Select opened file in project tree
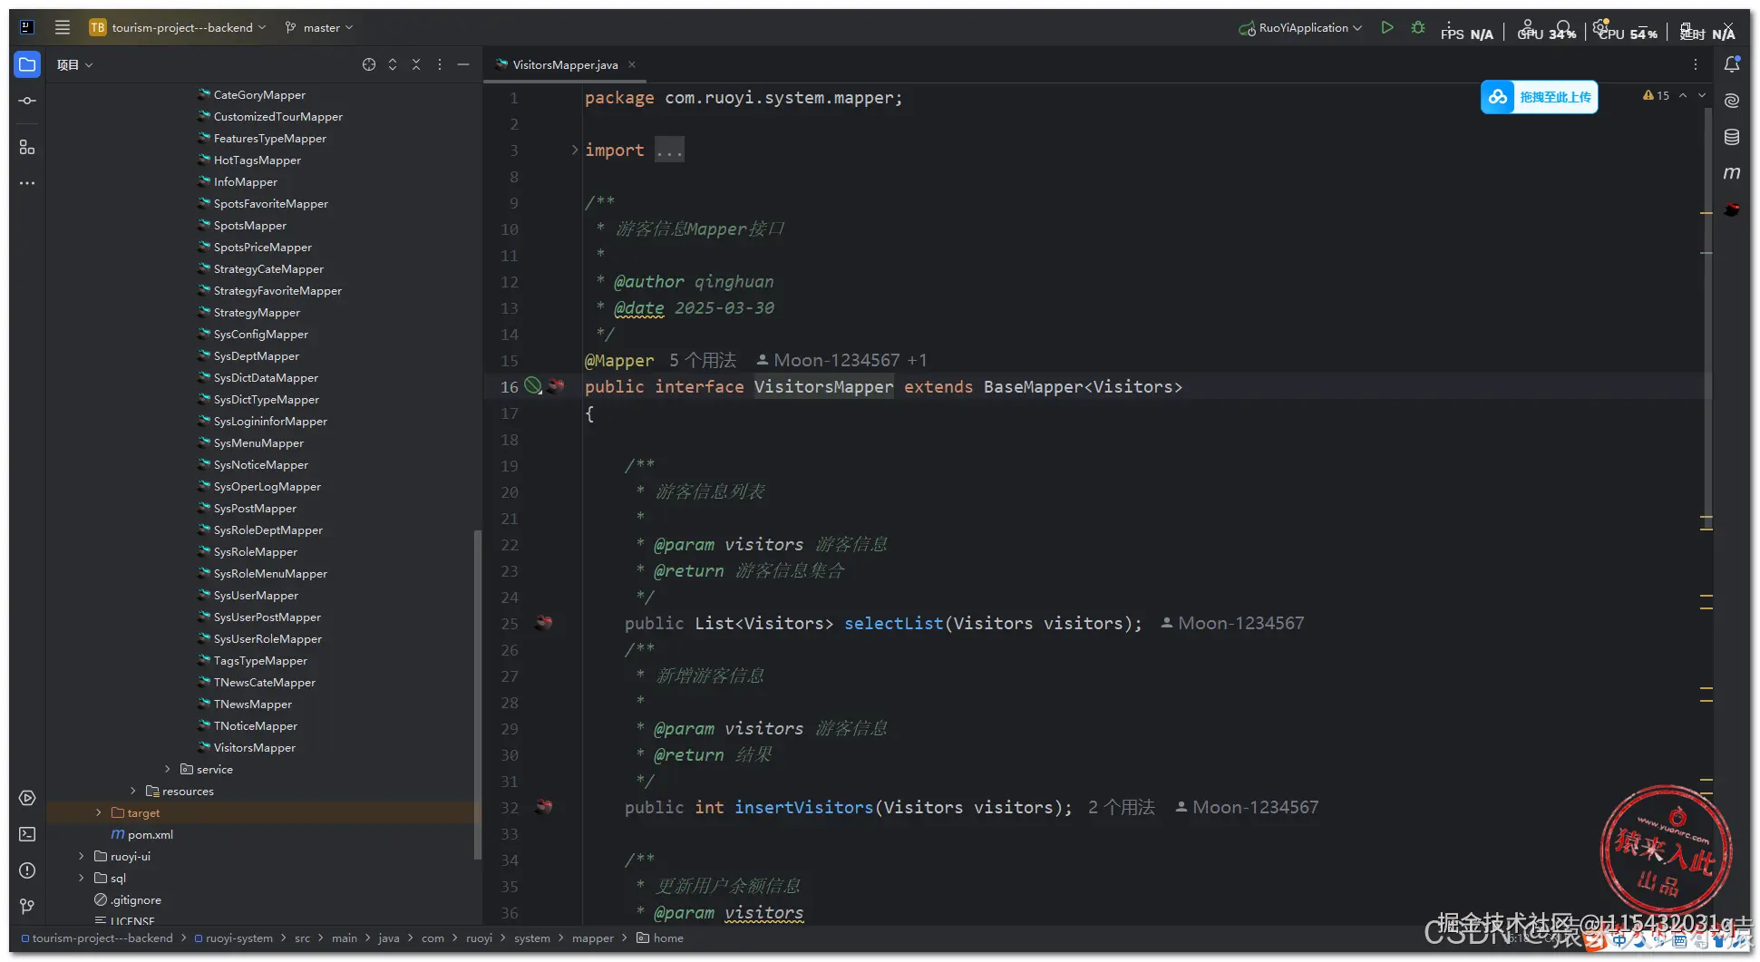 pyautogui.click(x=369, y=64)
